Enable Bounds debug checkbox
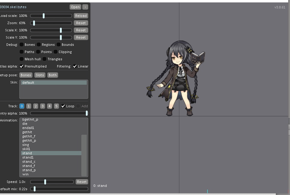Screen dimensions: 290x195 coord(58,45)
